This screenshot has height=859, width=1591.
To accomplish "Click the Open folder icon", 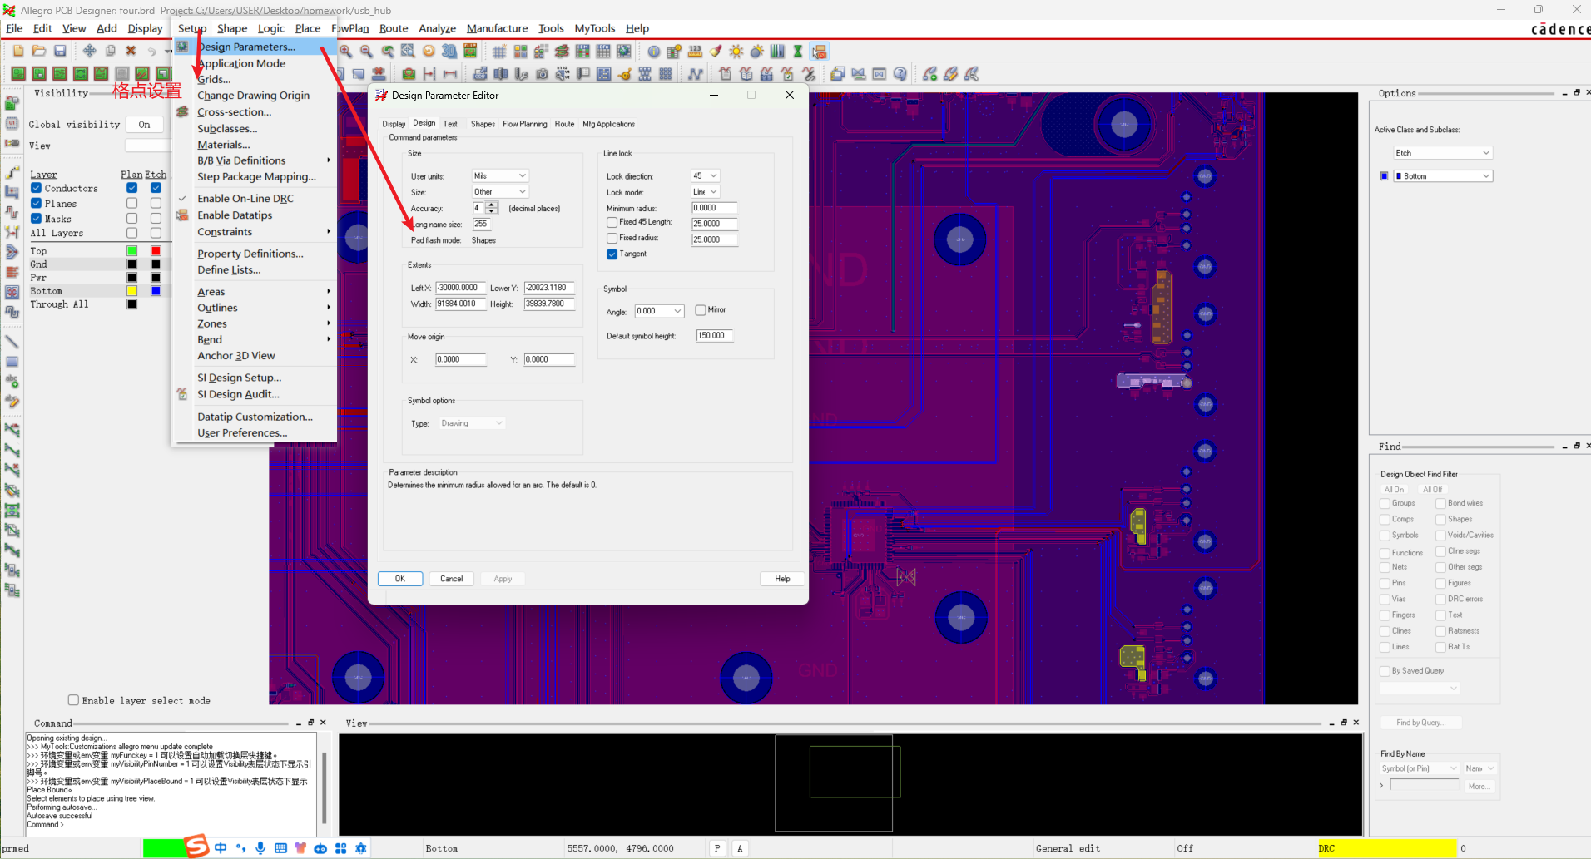I will pyautogui.click(x=38, y=51).
